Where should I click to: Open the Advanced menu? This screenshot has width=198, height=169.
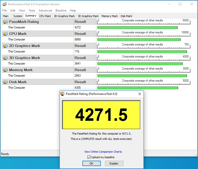(x=45, y=11)
